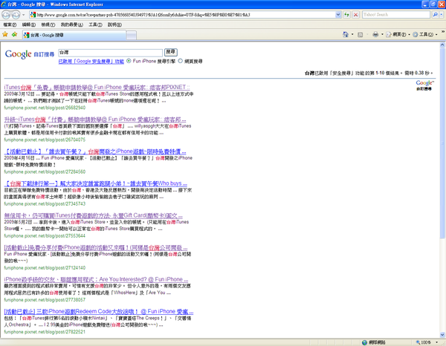Viewport: 446px width, 346px height.
Task: Go back with the Back arrow button
Action: point(6,15)
